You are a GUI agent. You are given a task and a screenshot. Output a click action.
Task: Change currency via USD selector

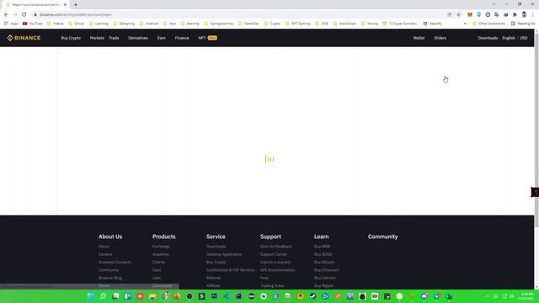[x=524, y=38]
